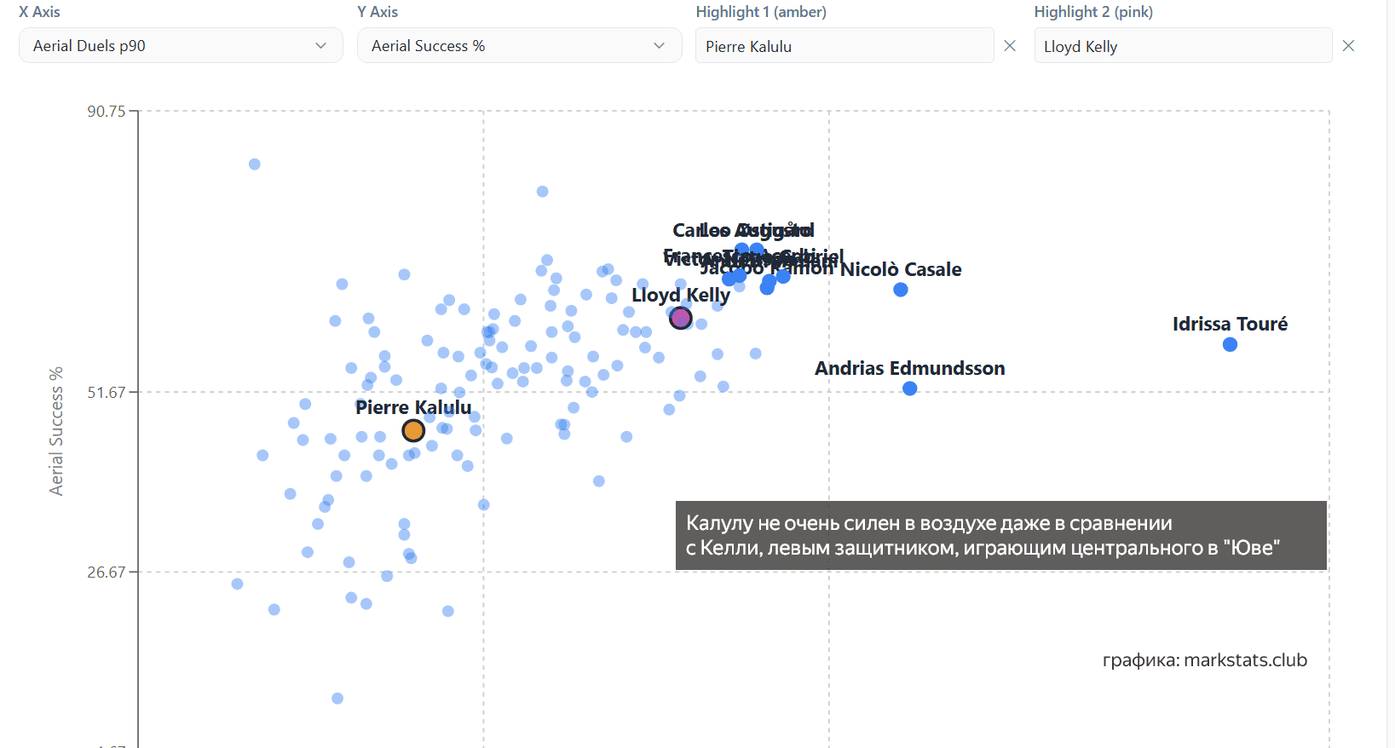Clear the Pierre Kalulu amber highlight

(x=1010, y=46)
